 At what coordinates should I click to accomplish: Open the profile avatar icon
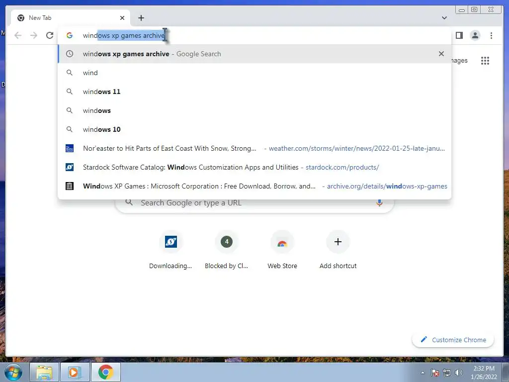[x=475, y=35]
